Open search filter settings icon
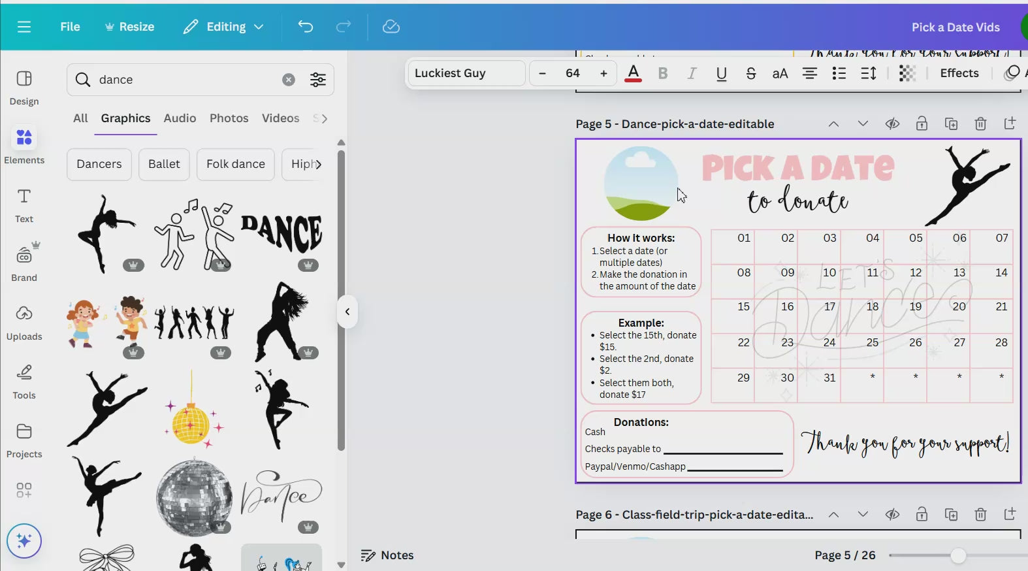The image size is (1028, 571). tap(318, 80)
